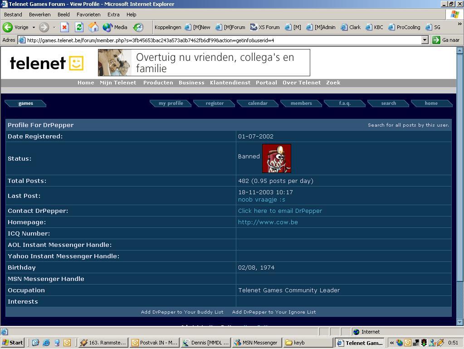
Task: Open Producten in the site navigation
Action: 158,83
